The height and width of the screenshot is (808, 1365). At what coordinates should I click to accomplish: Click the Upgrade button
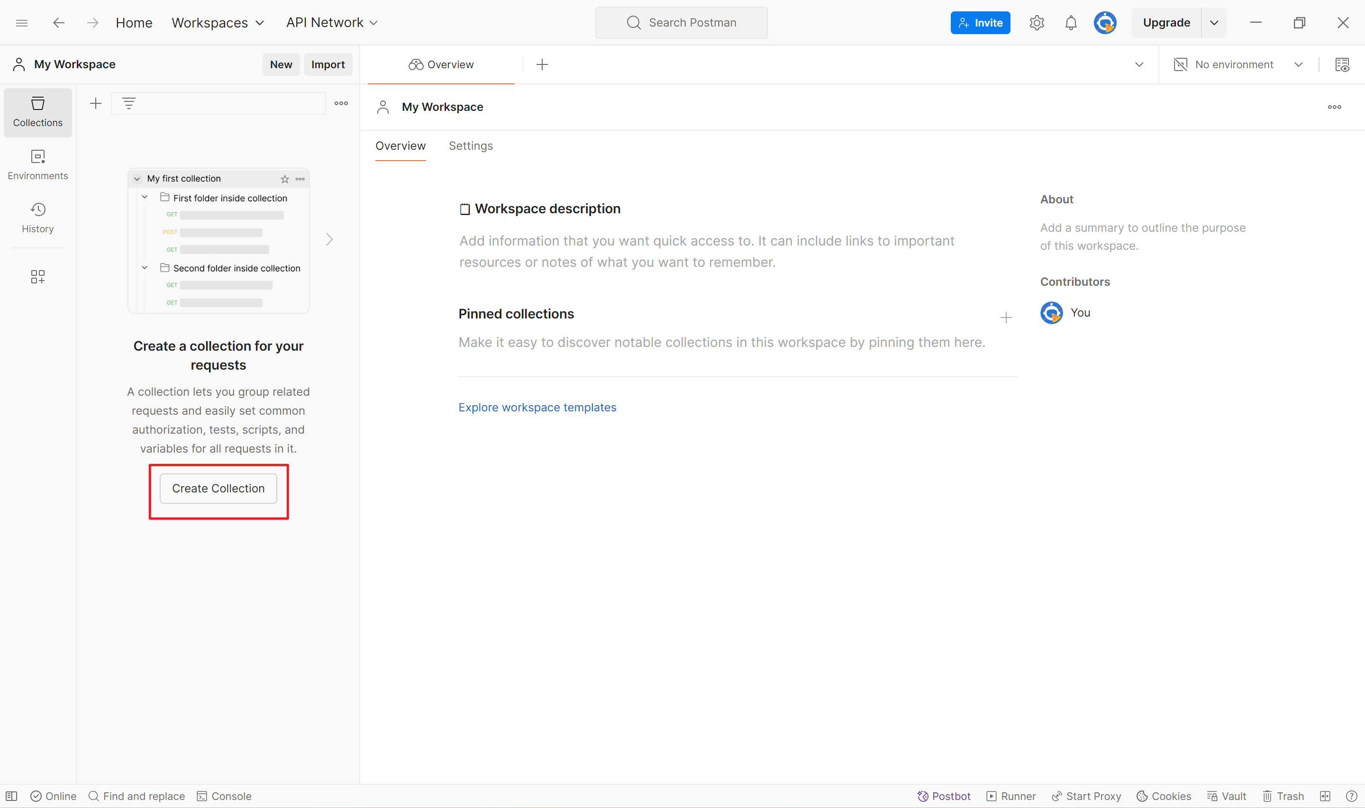coord(1166,23)
